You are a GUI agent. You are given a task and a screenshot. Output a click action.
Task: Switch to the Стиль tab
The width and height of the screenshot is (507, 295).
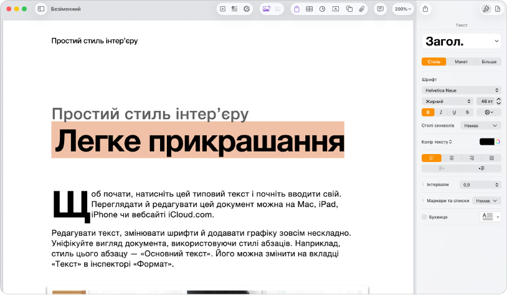click(434, 62)
